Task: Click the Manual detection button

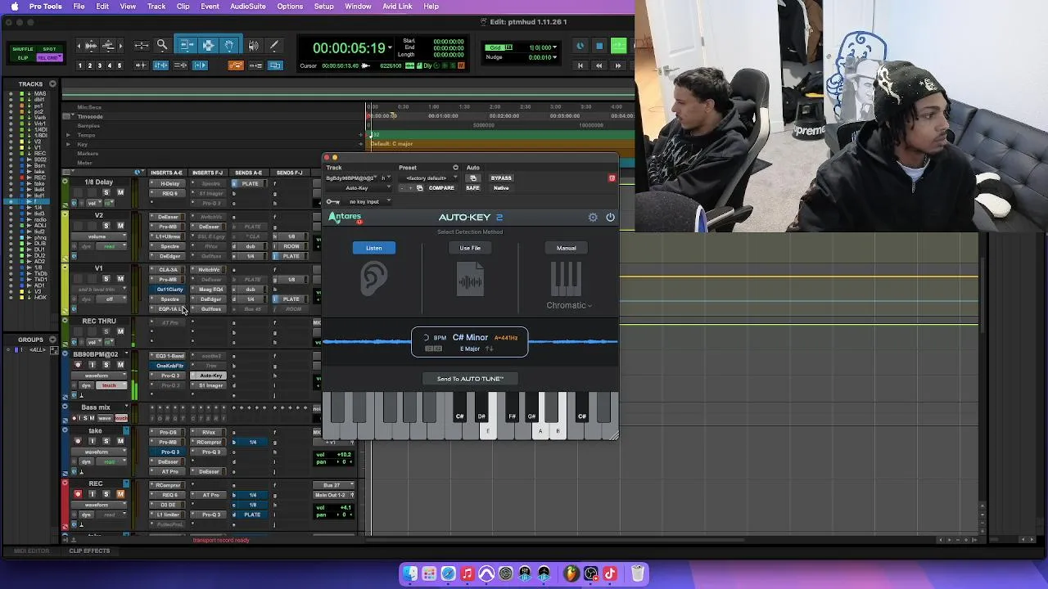Action: [x=566, y=248]
